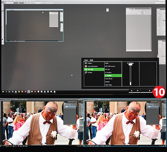
Task: Choose the Mode option in PIP/PBP submenu
Action: pyautogui.click(x=107, y=63)
